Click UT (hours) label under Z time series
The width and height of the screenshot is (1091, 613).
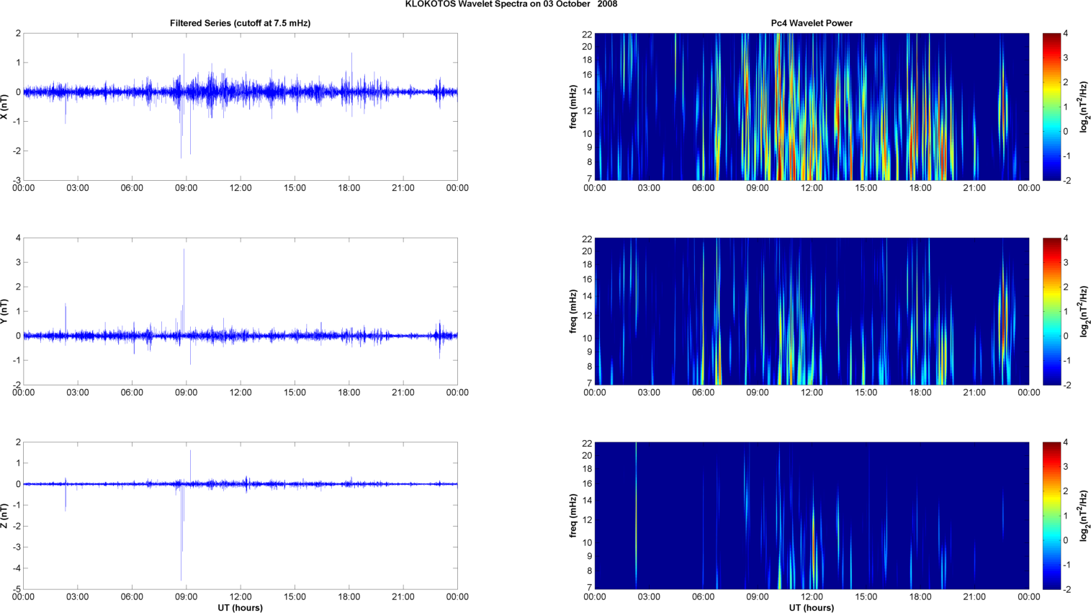click(x=240, y=608)
